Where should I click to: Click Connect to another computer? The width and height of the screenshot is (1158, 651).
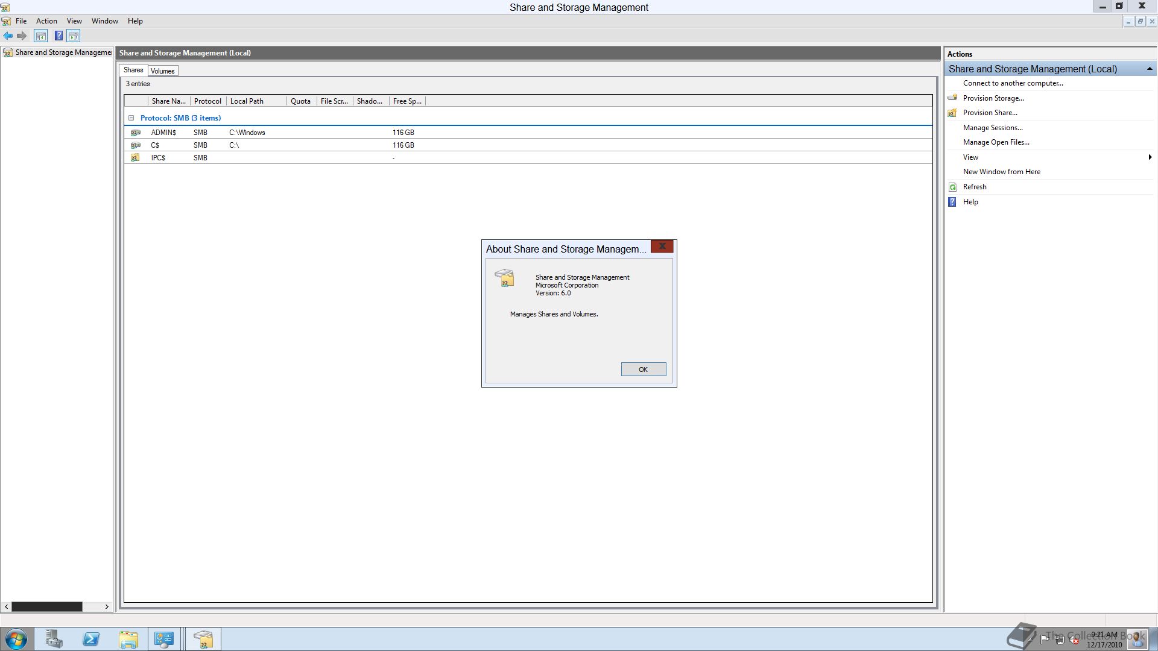(1013, 83)
